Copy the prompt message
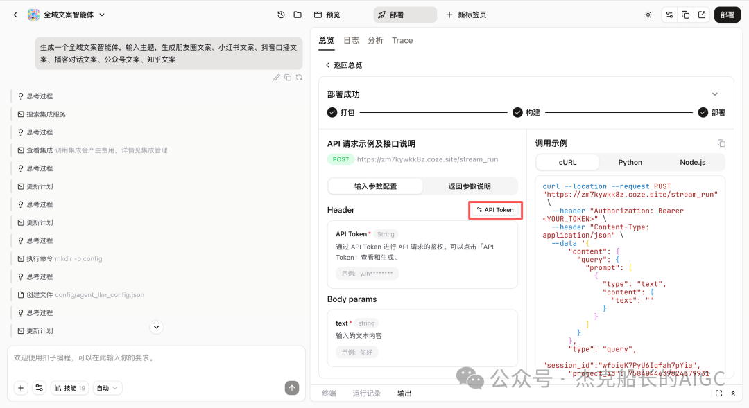 pyautogui.click(x=288, y=78)
